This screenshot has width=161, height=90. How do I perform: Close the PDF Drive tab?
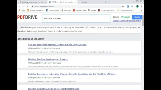pos(75,2)
